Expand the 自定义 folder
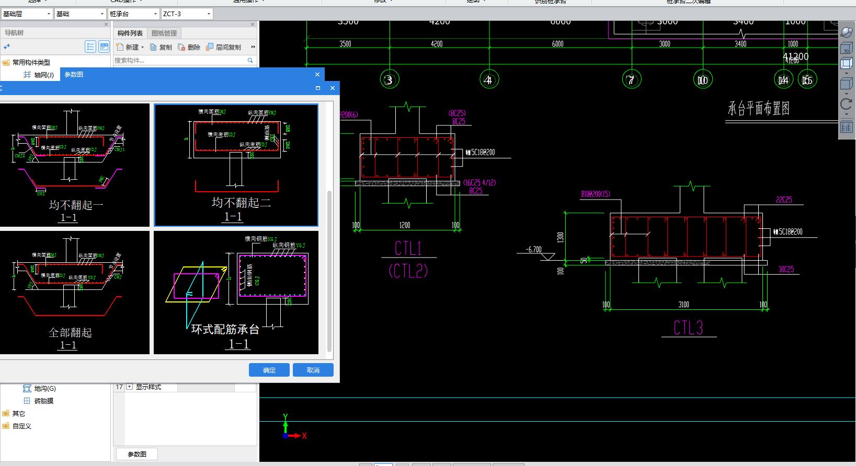Screen dimensions: 856x466 6,426
